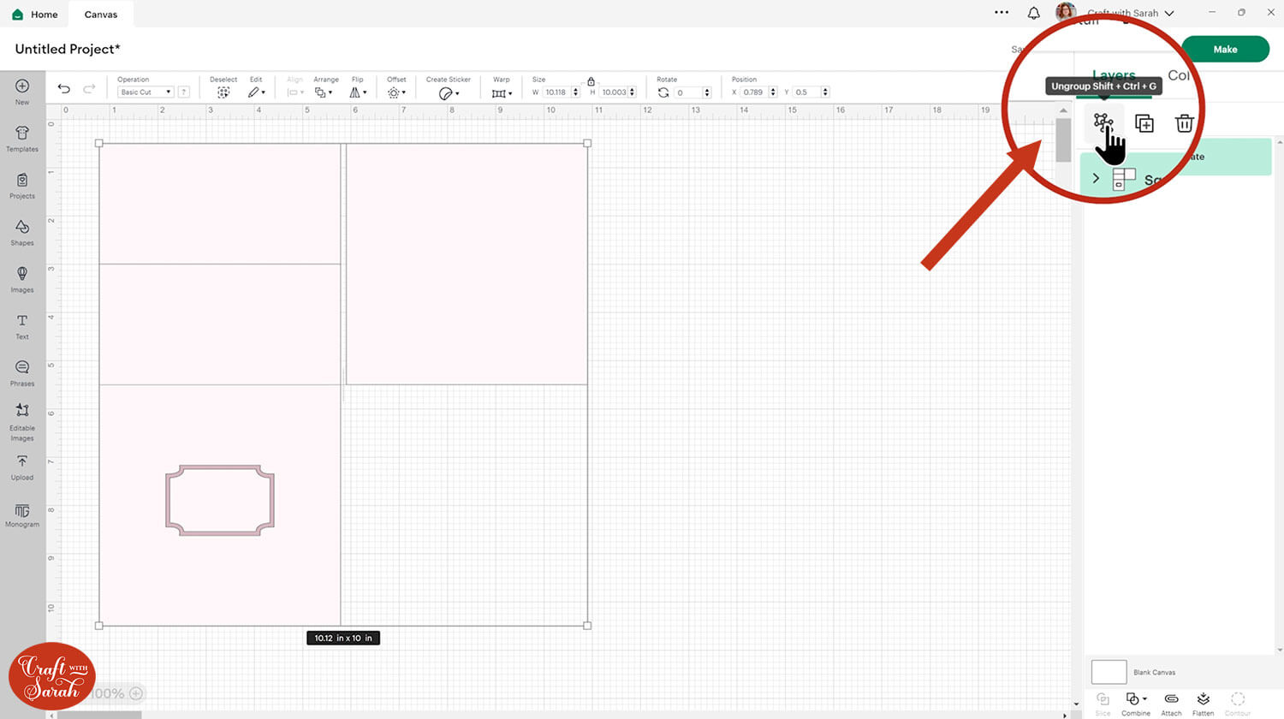Click the Contour tool
The width and height of the screenshot is (1284, 719).
[1238, 703]
